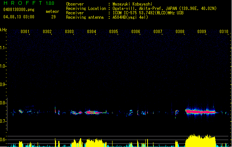The height and width of the screenshot is (147, 232).
Task: Click the 0.9 kHz axis label
Action: (3, 85)
